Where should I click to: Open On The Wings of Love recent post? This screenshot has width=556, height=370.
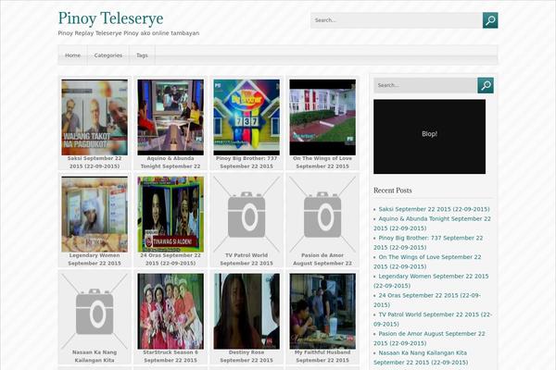427,262
